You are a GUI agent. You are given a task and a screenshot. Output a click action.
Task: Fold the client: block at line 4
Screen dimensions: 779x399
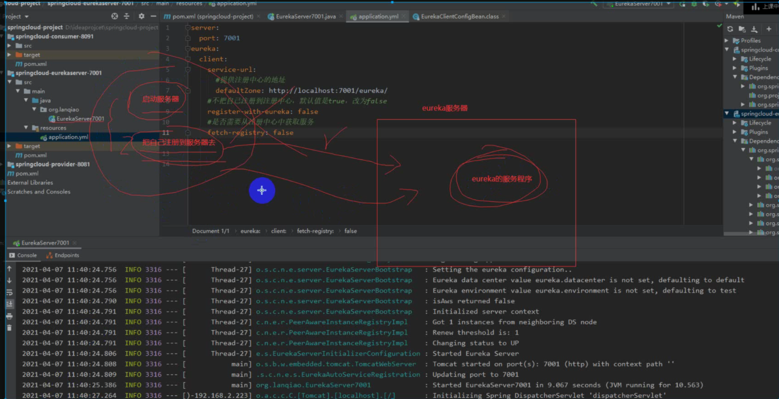(x=188, y=59)
